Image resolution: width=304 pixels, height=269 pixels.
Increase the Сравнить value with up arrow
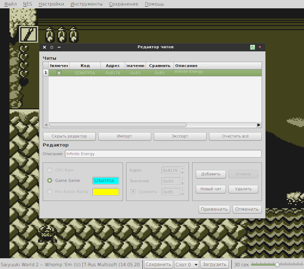click(x=182, y=190)
